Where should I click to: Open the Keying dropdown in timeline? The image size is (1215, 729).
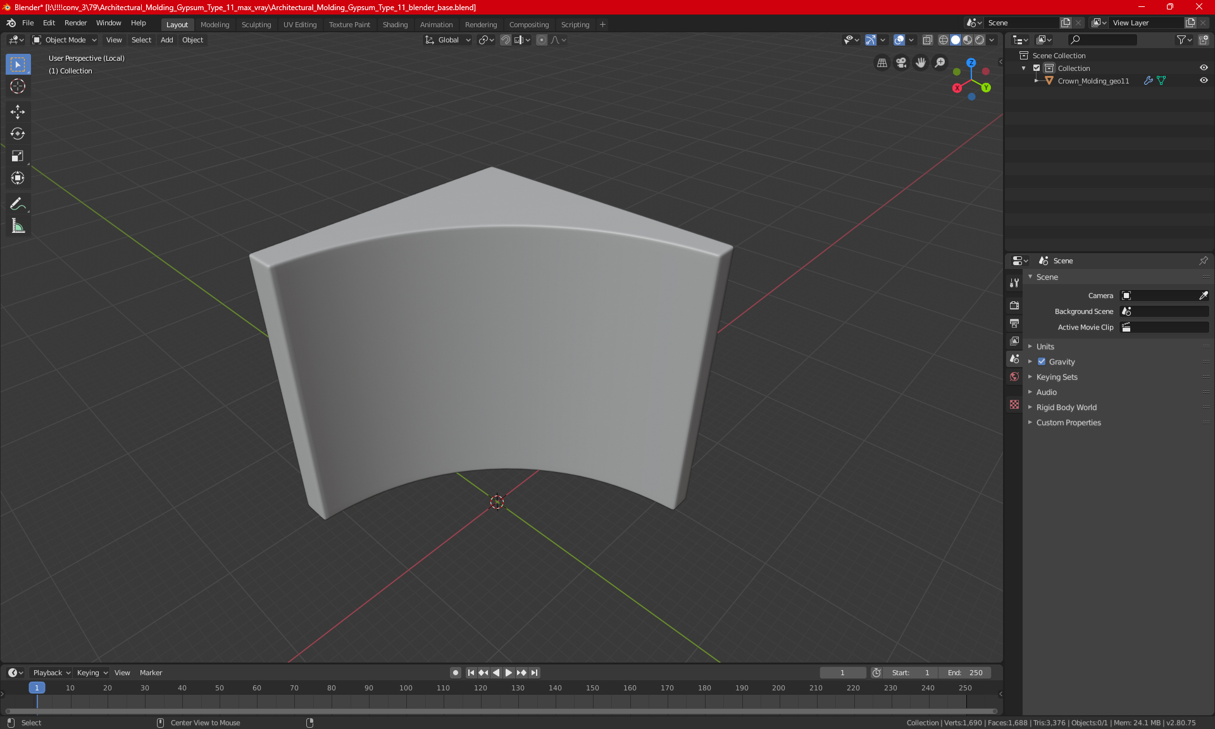(92, 673)
